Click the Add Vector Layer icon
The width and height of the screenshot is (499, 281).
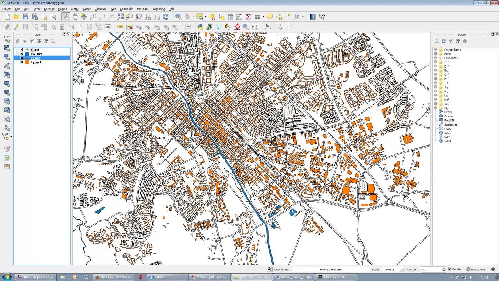click(7, 39)
